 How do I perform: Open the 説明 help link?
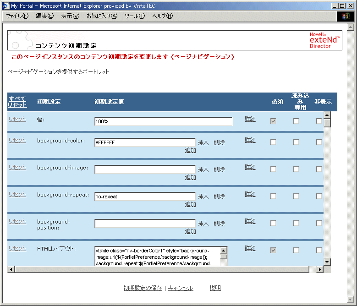(215, 288)
